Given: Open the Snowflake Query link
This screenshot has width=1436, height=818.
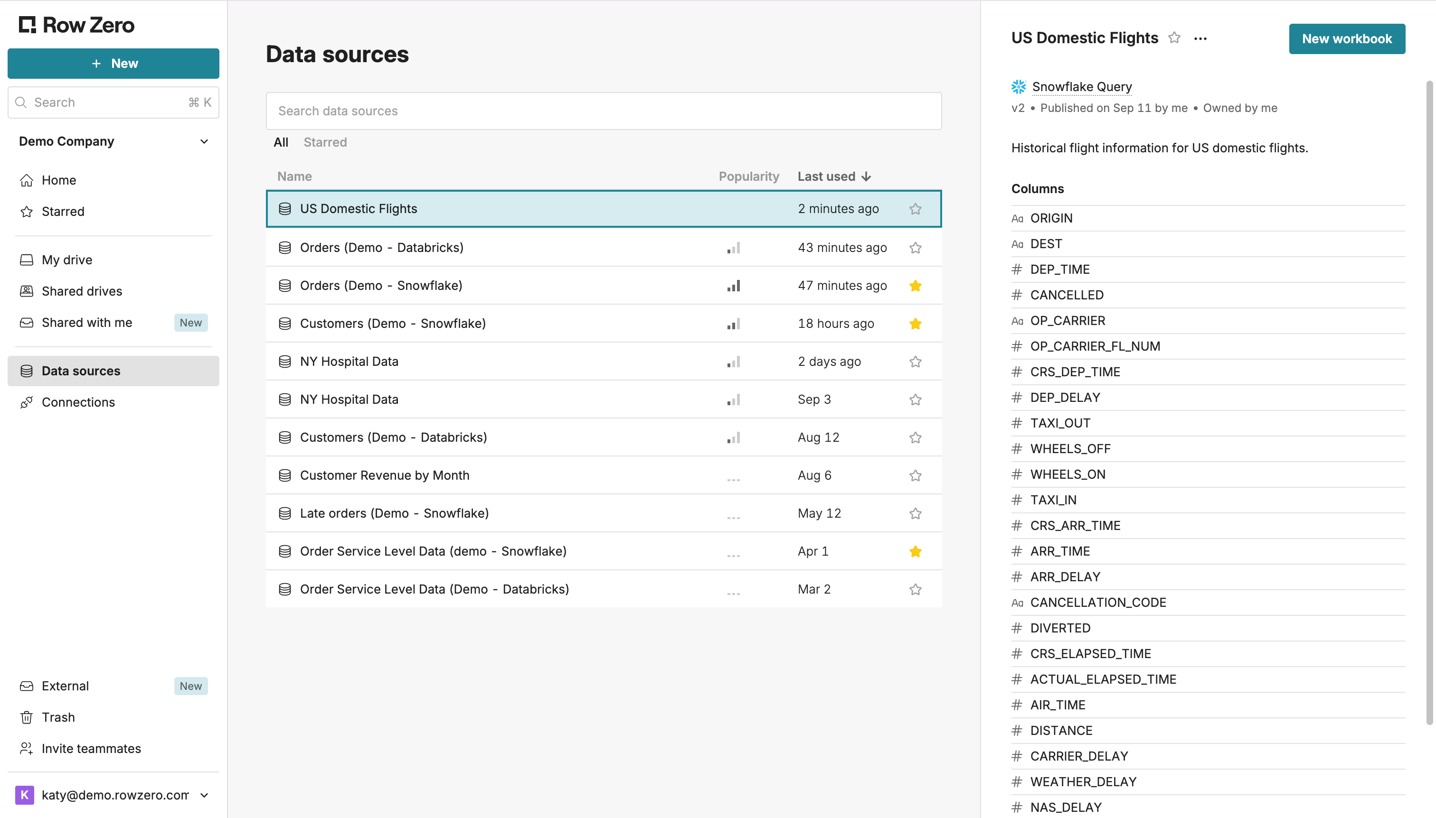Looking at the screenshot, I should point(1082,86).
